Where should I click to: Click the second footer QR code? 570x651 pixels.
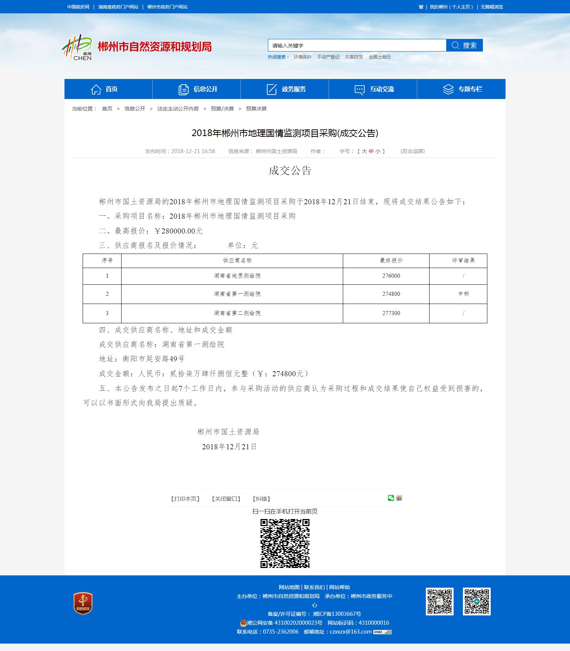click(477, 601)
